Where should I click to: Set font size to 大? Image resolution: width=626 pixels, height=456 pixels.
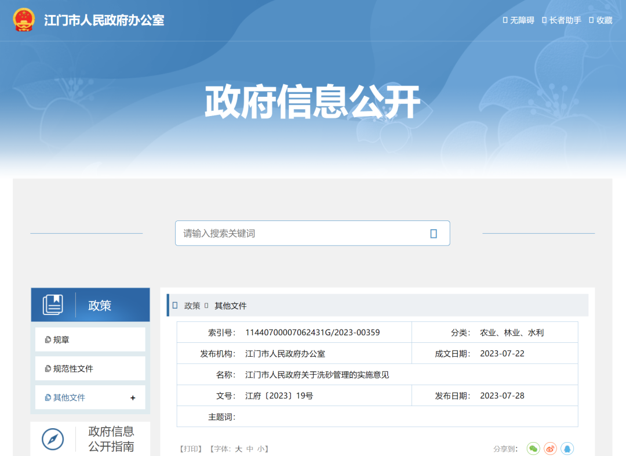pos(238,449)
